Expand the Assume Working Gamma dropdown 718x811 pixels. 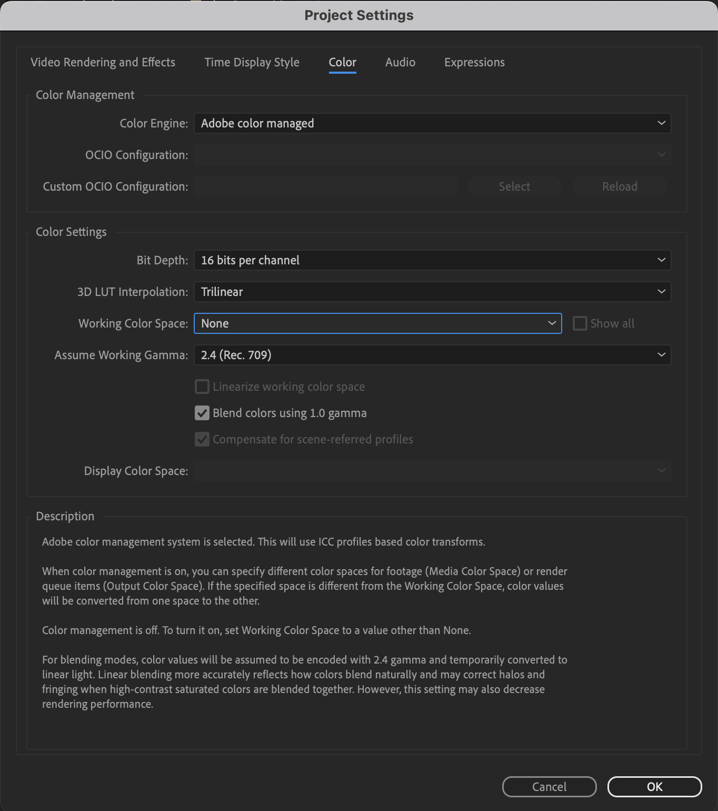[x=432, y=354]
